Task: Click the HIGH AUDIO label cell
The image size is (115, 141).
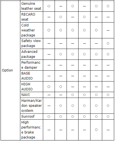Action: pos(32,87)
